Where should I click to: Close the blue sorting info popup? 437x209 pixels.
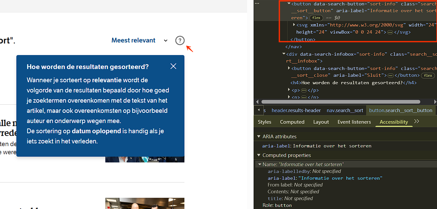point(173,66)
